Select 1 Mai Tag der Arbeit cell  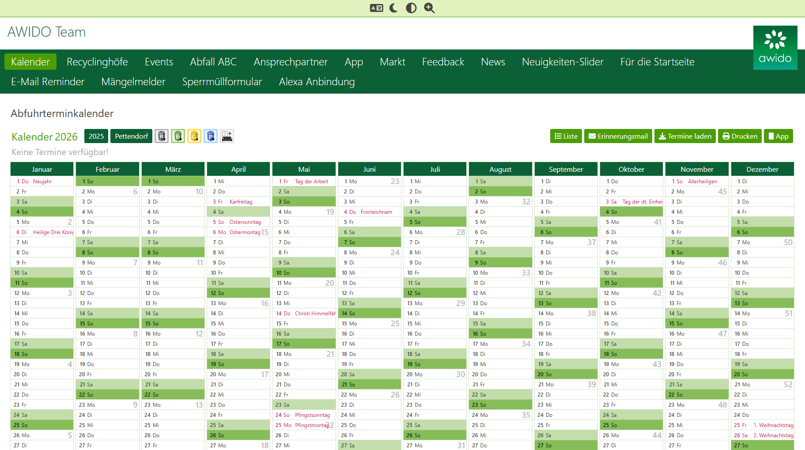tap(304, 182)
